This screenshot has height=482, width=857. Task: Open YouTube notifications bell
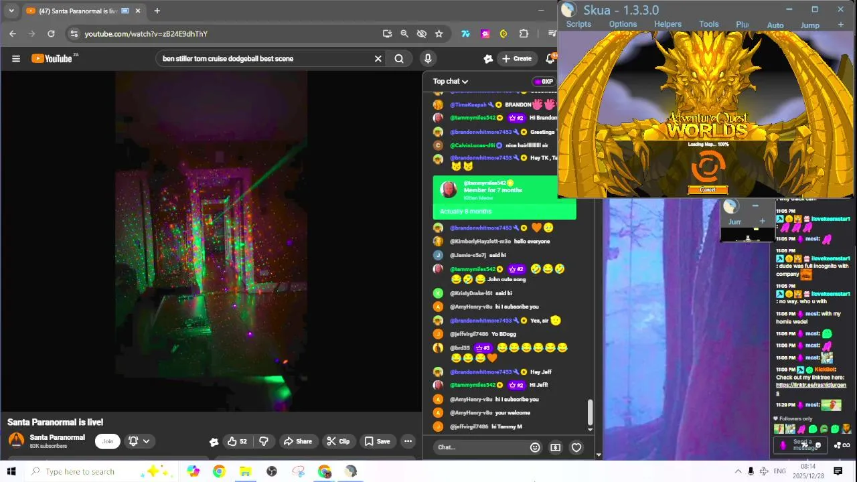(x=550, y=59)
